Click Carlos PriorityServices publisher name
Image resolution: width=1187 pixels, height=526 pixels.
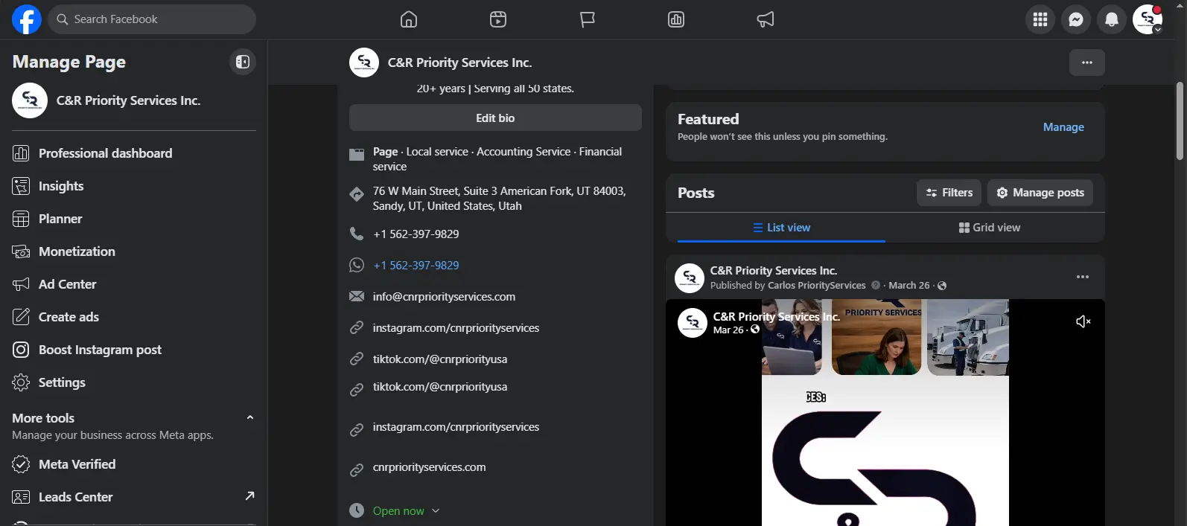tap(817, 286)
